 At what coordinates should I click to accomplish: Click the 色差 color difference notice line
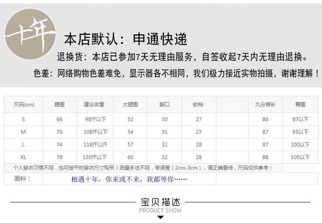point(176,73)
